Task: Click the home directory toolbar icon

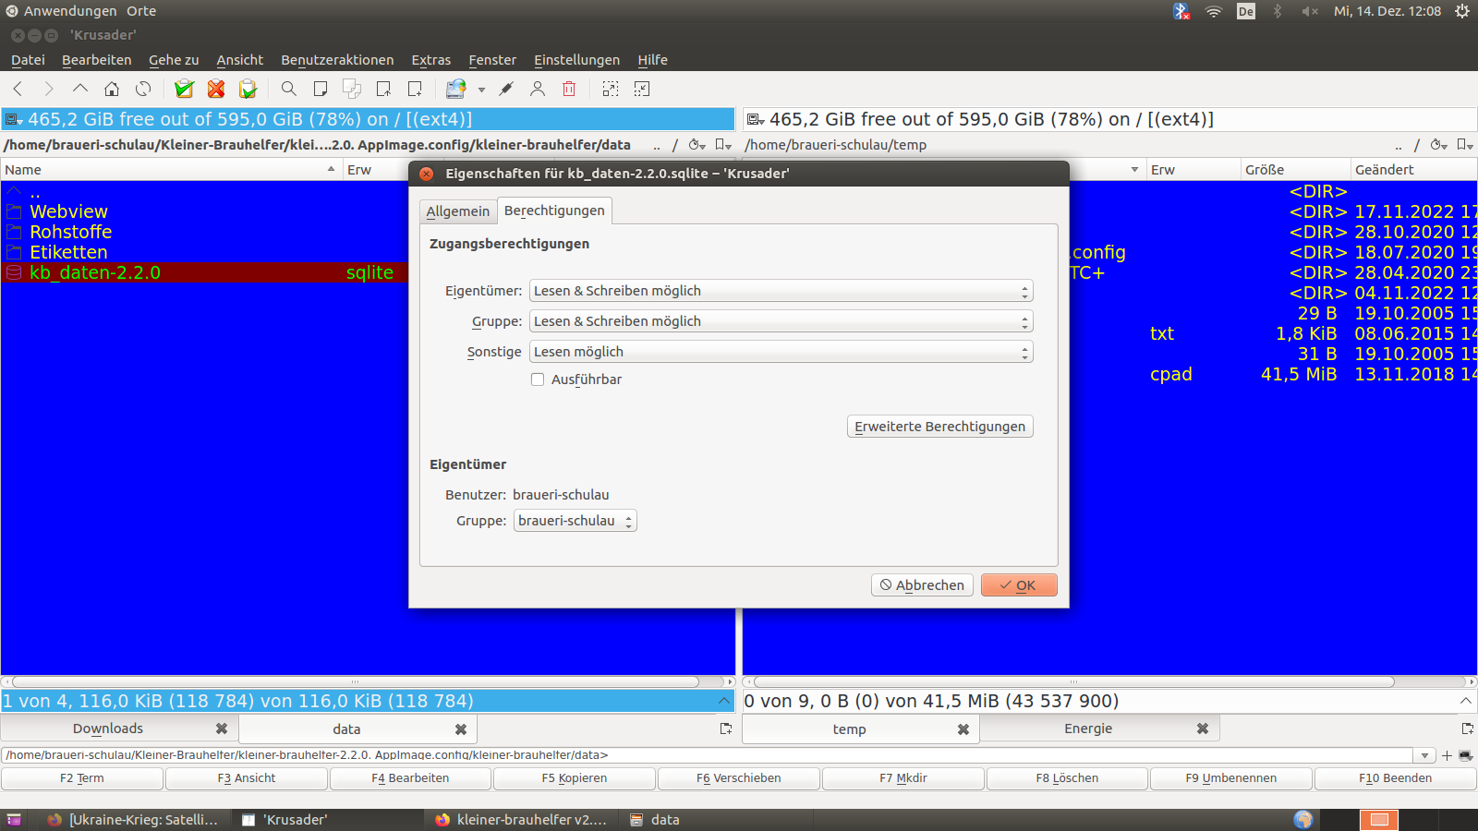Action: [112, 89]
